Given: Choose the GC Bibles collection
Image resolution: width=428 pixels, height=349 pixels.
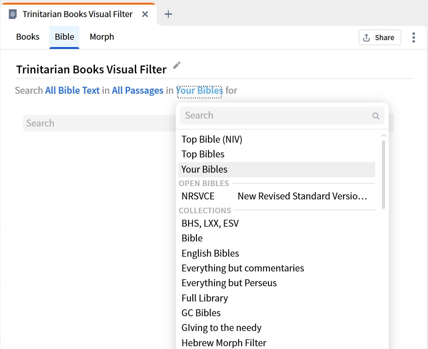Looking at the screenshot, I should point(277,313).
